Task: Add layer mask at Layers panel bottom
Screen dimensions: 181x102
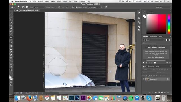Action: [156, 92]
